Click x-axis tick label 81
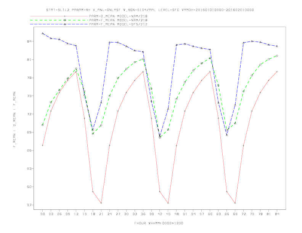 click(269, 214)
